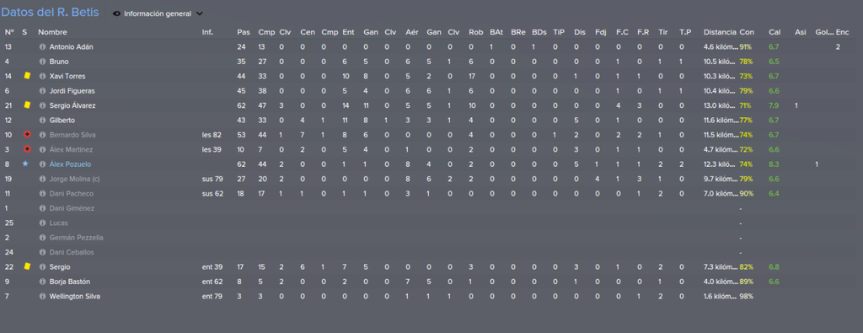
Task: Click the 13.0 kilóm distance for Sergio Álvarez
Action: click(x=720, y=105)
